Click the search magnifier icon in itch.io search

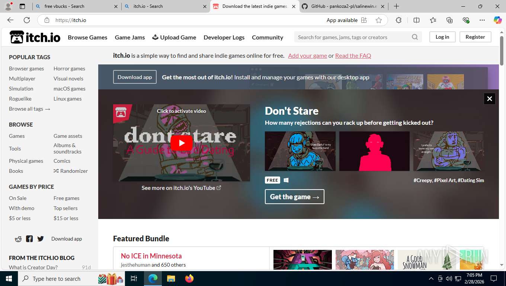(x=415, y=37)
